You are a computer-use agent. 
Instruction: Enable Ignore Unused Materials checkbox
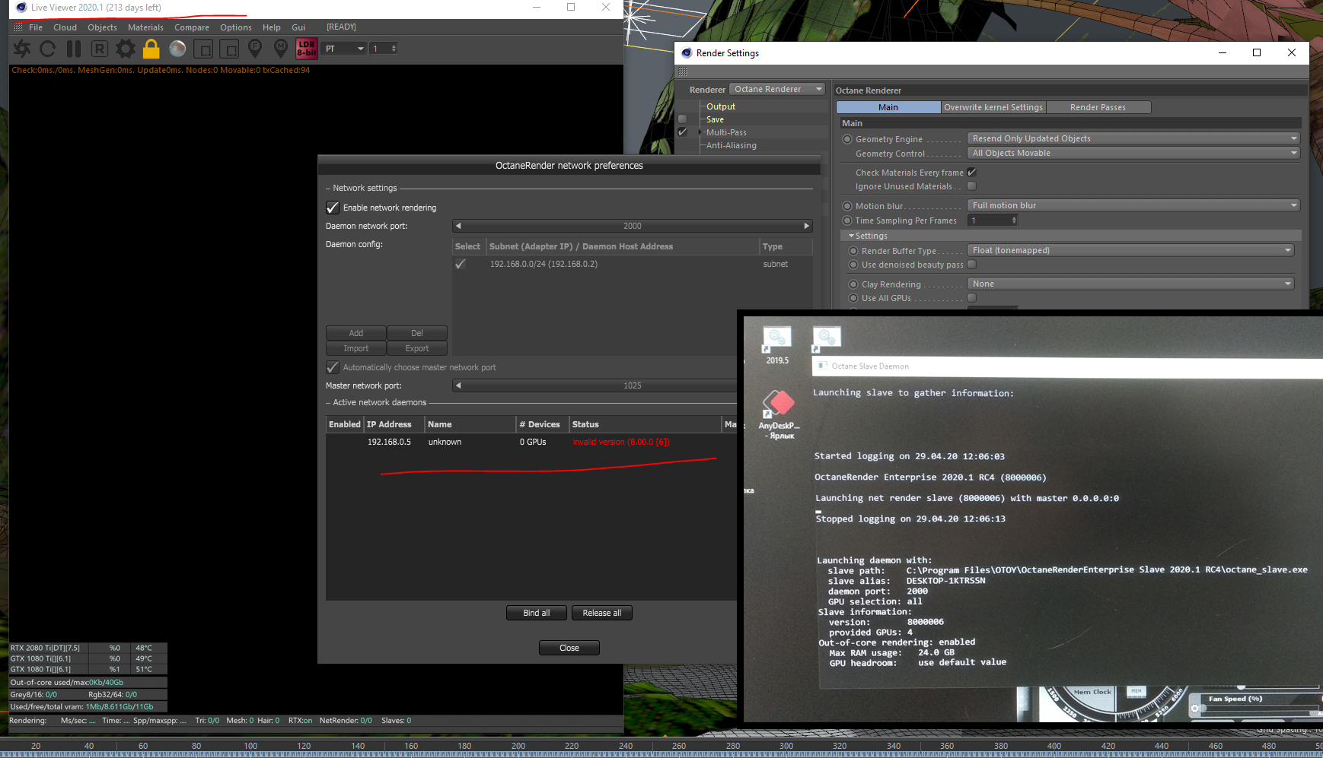pyautogui.click(x=972, y=186)
